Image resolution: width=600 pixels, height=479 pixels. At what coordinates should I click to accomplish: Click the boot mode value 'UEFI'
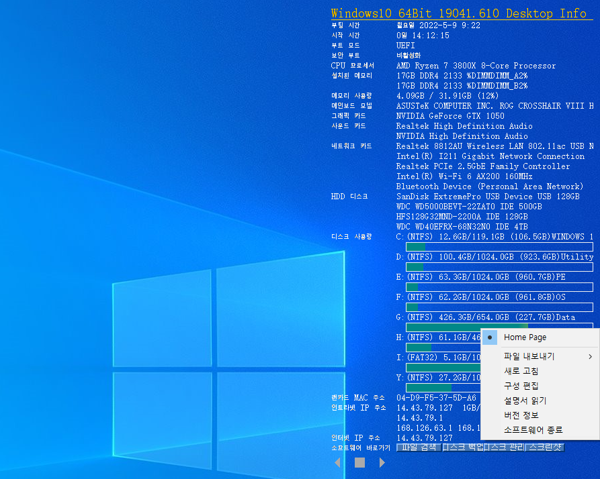coord(406,46)
